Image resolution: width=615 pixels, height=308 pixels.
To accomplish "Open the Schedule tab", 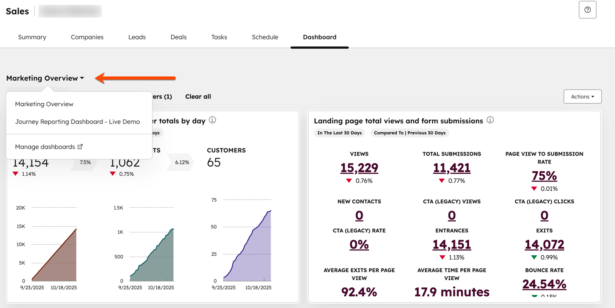I will pos(265,37).
